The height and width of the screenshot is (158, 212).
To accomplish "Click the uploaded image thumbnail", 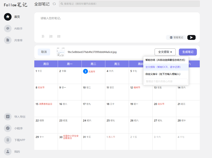I will (x=61, y=52).
